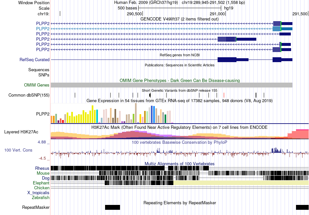Click the 290,500 ruler tick label

(x=134, y=14)
